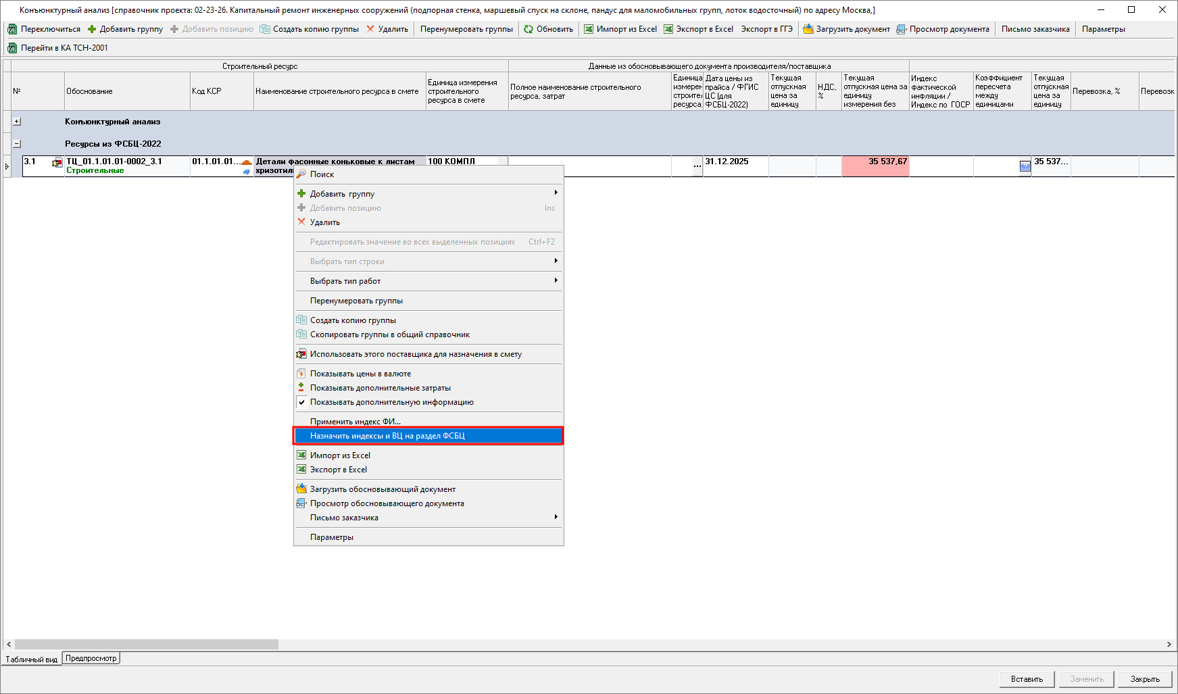Select Перенумеровать группы in context menu

428,301
